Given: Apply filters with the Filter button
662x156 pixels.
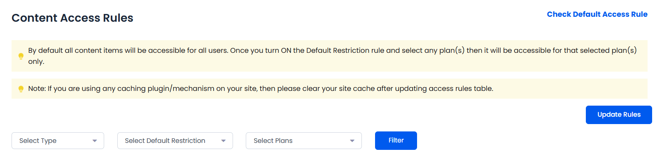Looking at the screenshot, I should 396,140.
